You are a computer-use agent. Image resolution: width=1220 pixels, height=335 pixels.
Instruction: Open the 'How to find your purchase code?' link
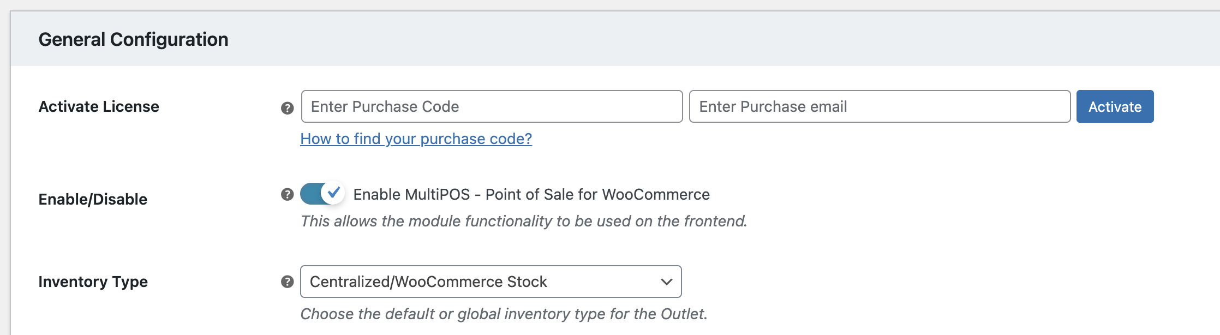[416, 139]
